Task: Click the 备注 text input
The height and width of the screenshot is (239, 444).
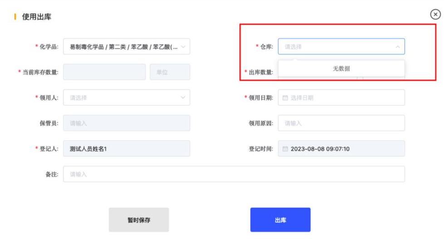Action: (234, 174)
